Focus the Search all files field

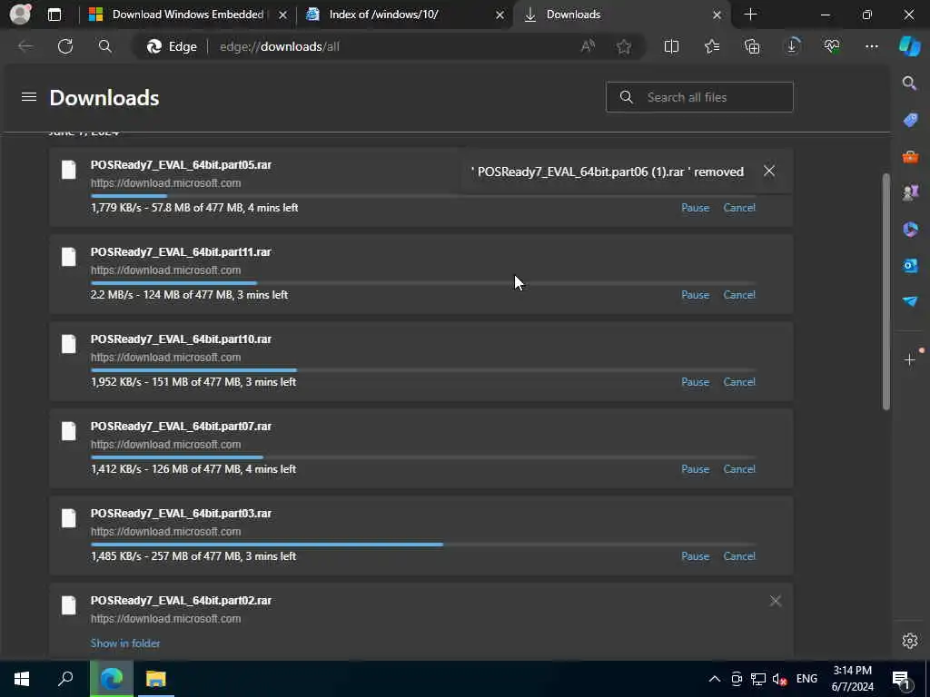click(699, 97)
